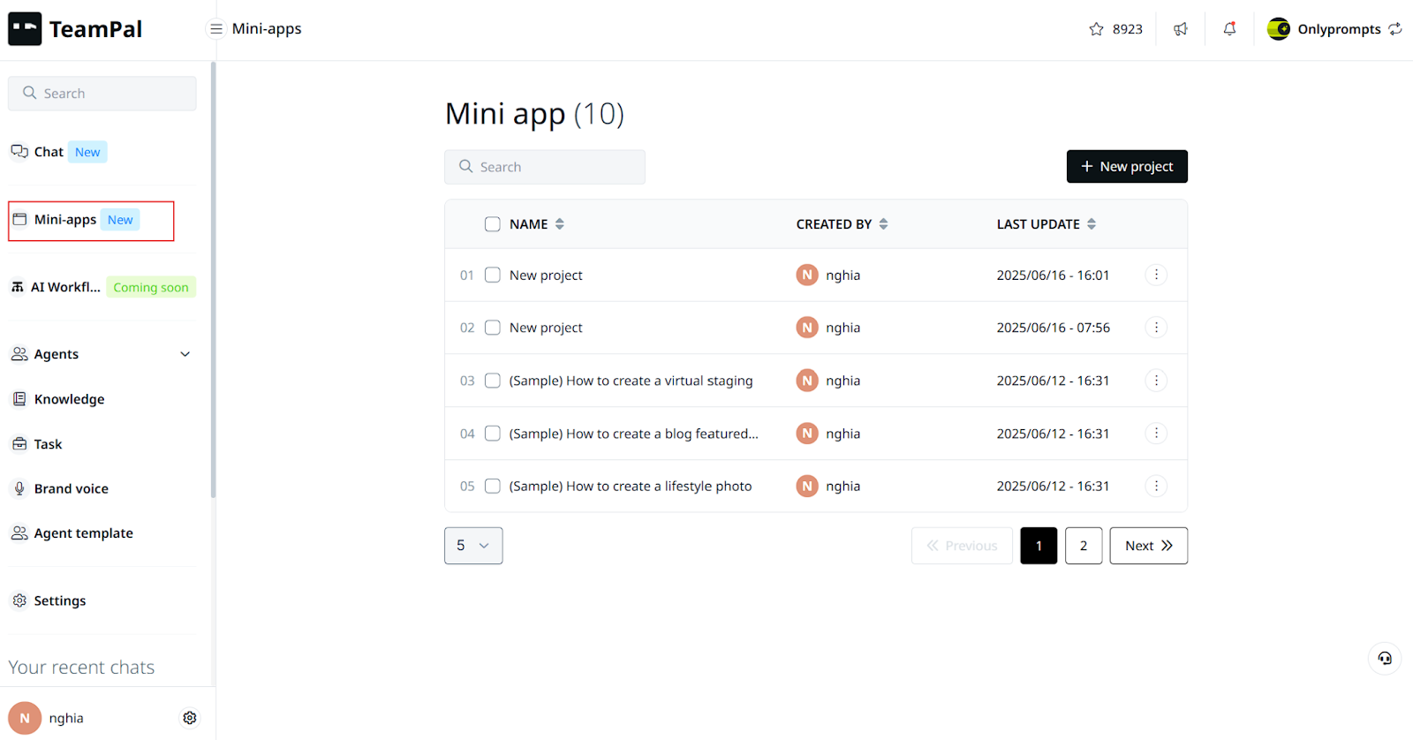
Task: Click the 8923 credits count
Action: tap(1127, 29)
